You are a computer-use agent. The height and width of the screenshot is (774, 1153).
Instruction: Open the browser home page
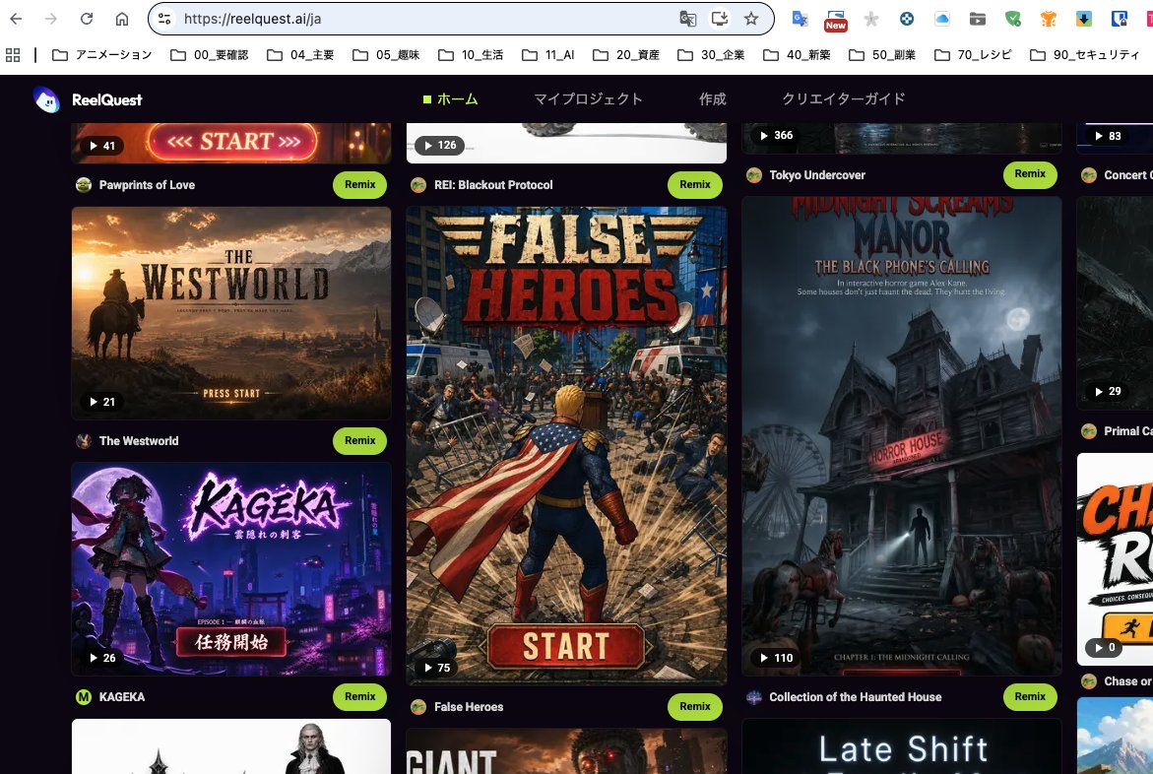point(122,19)
